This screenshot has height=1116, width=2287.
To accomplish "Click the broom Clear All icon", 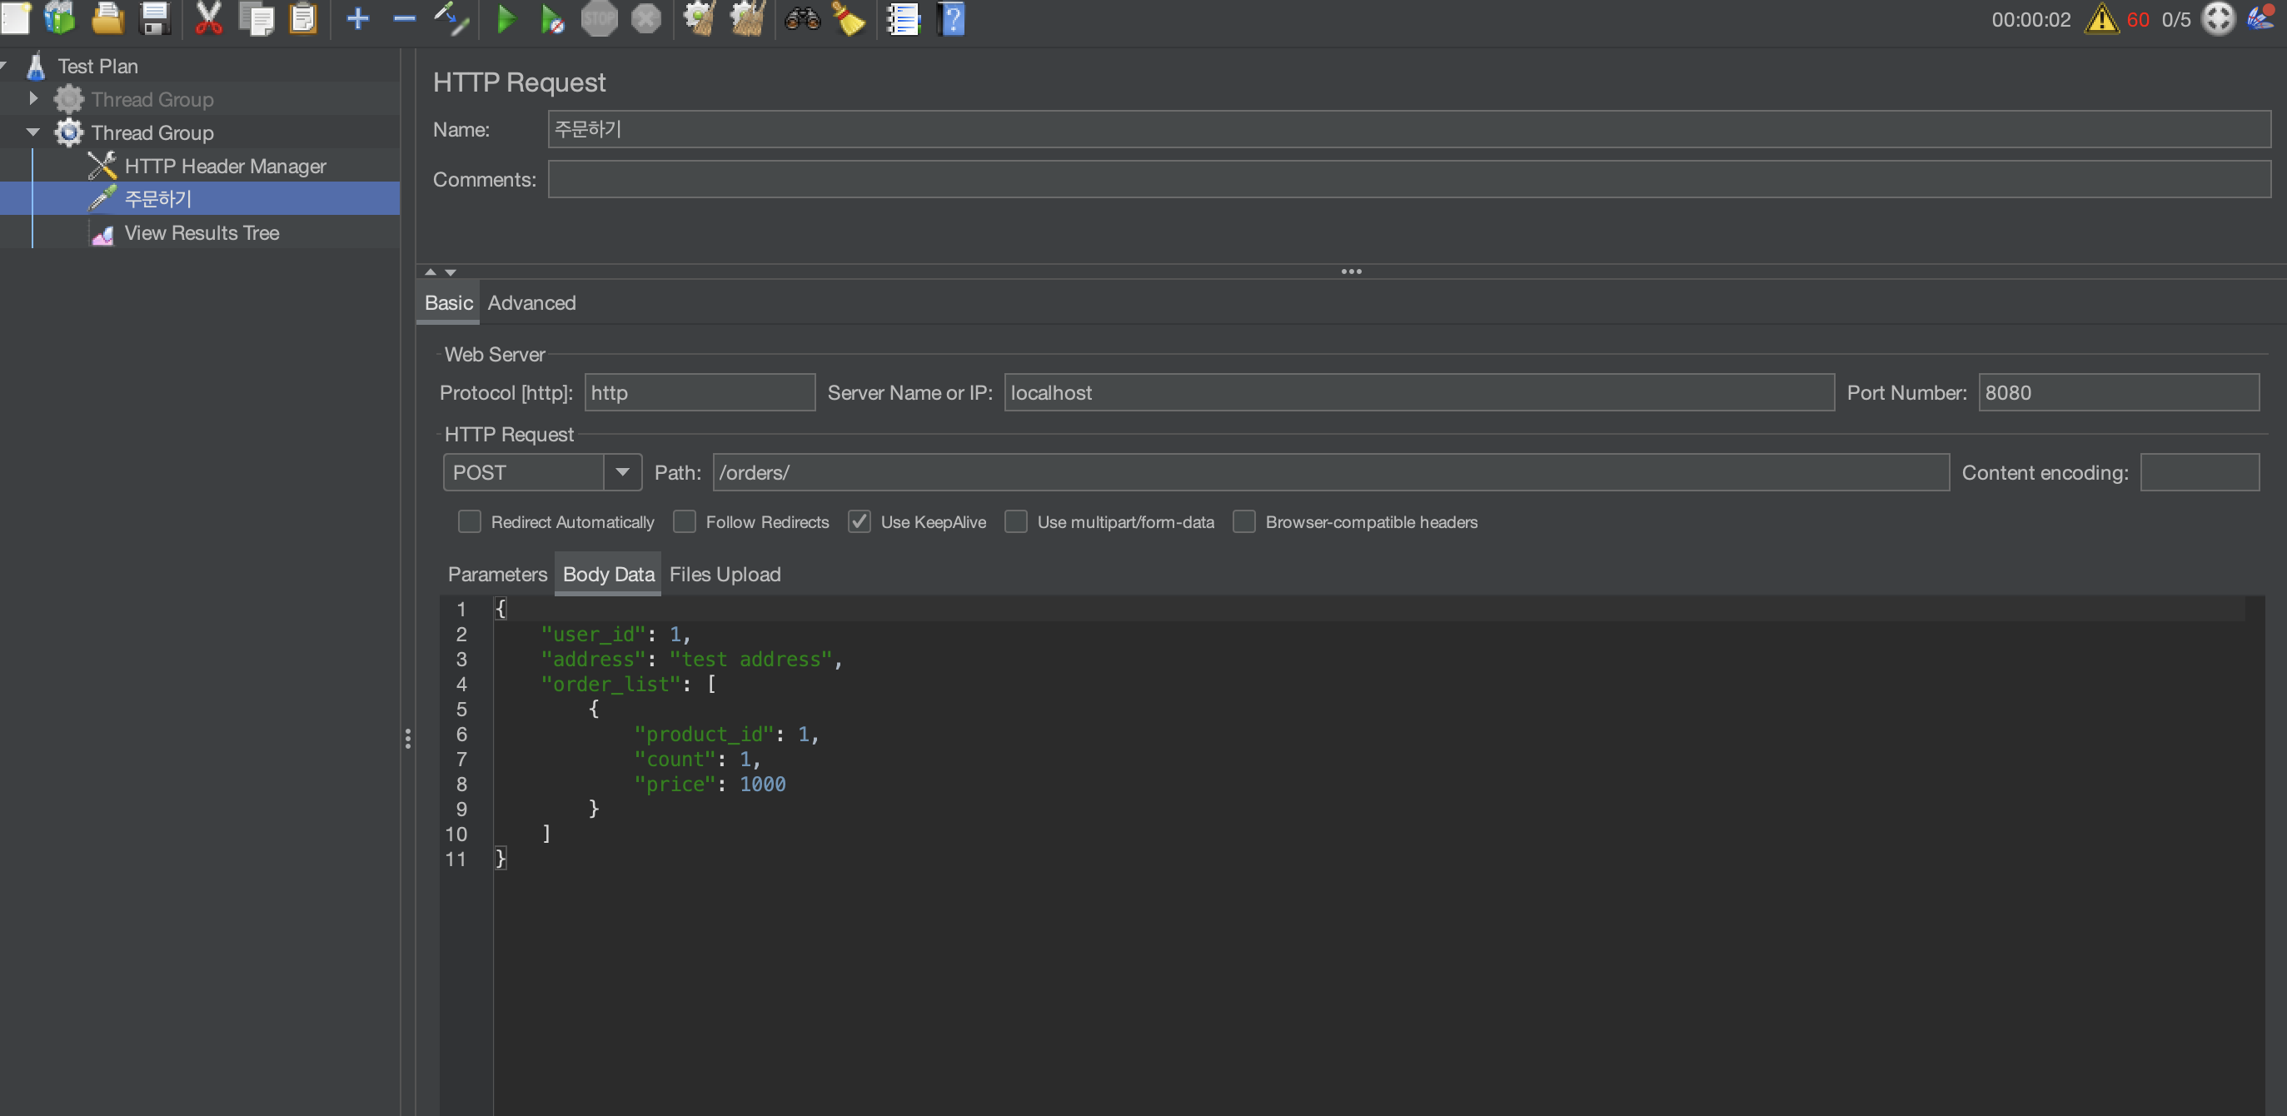I will [x=848, y=18].
